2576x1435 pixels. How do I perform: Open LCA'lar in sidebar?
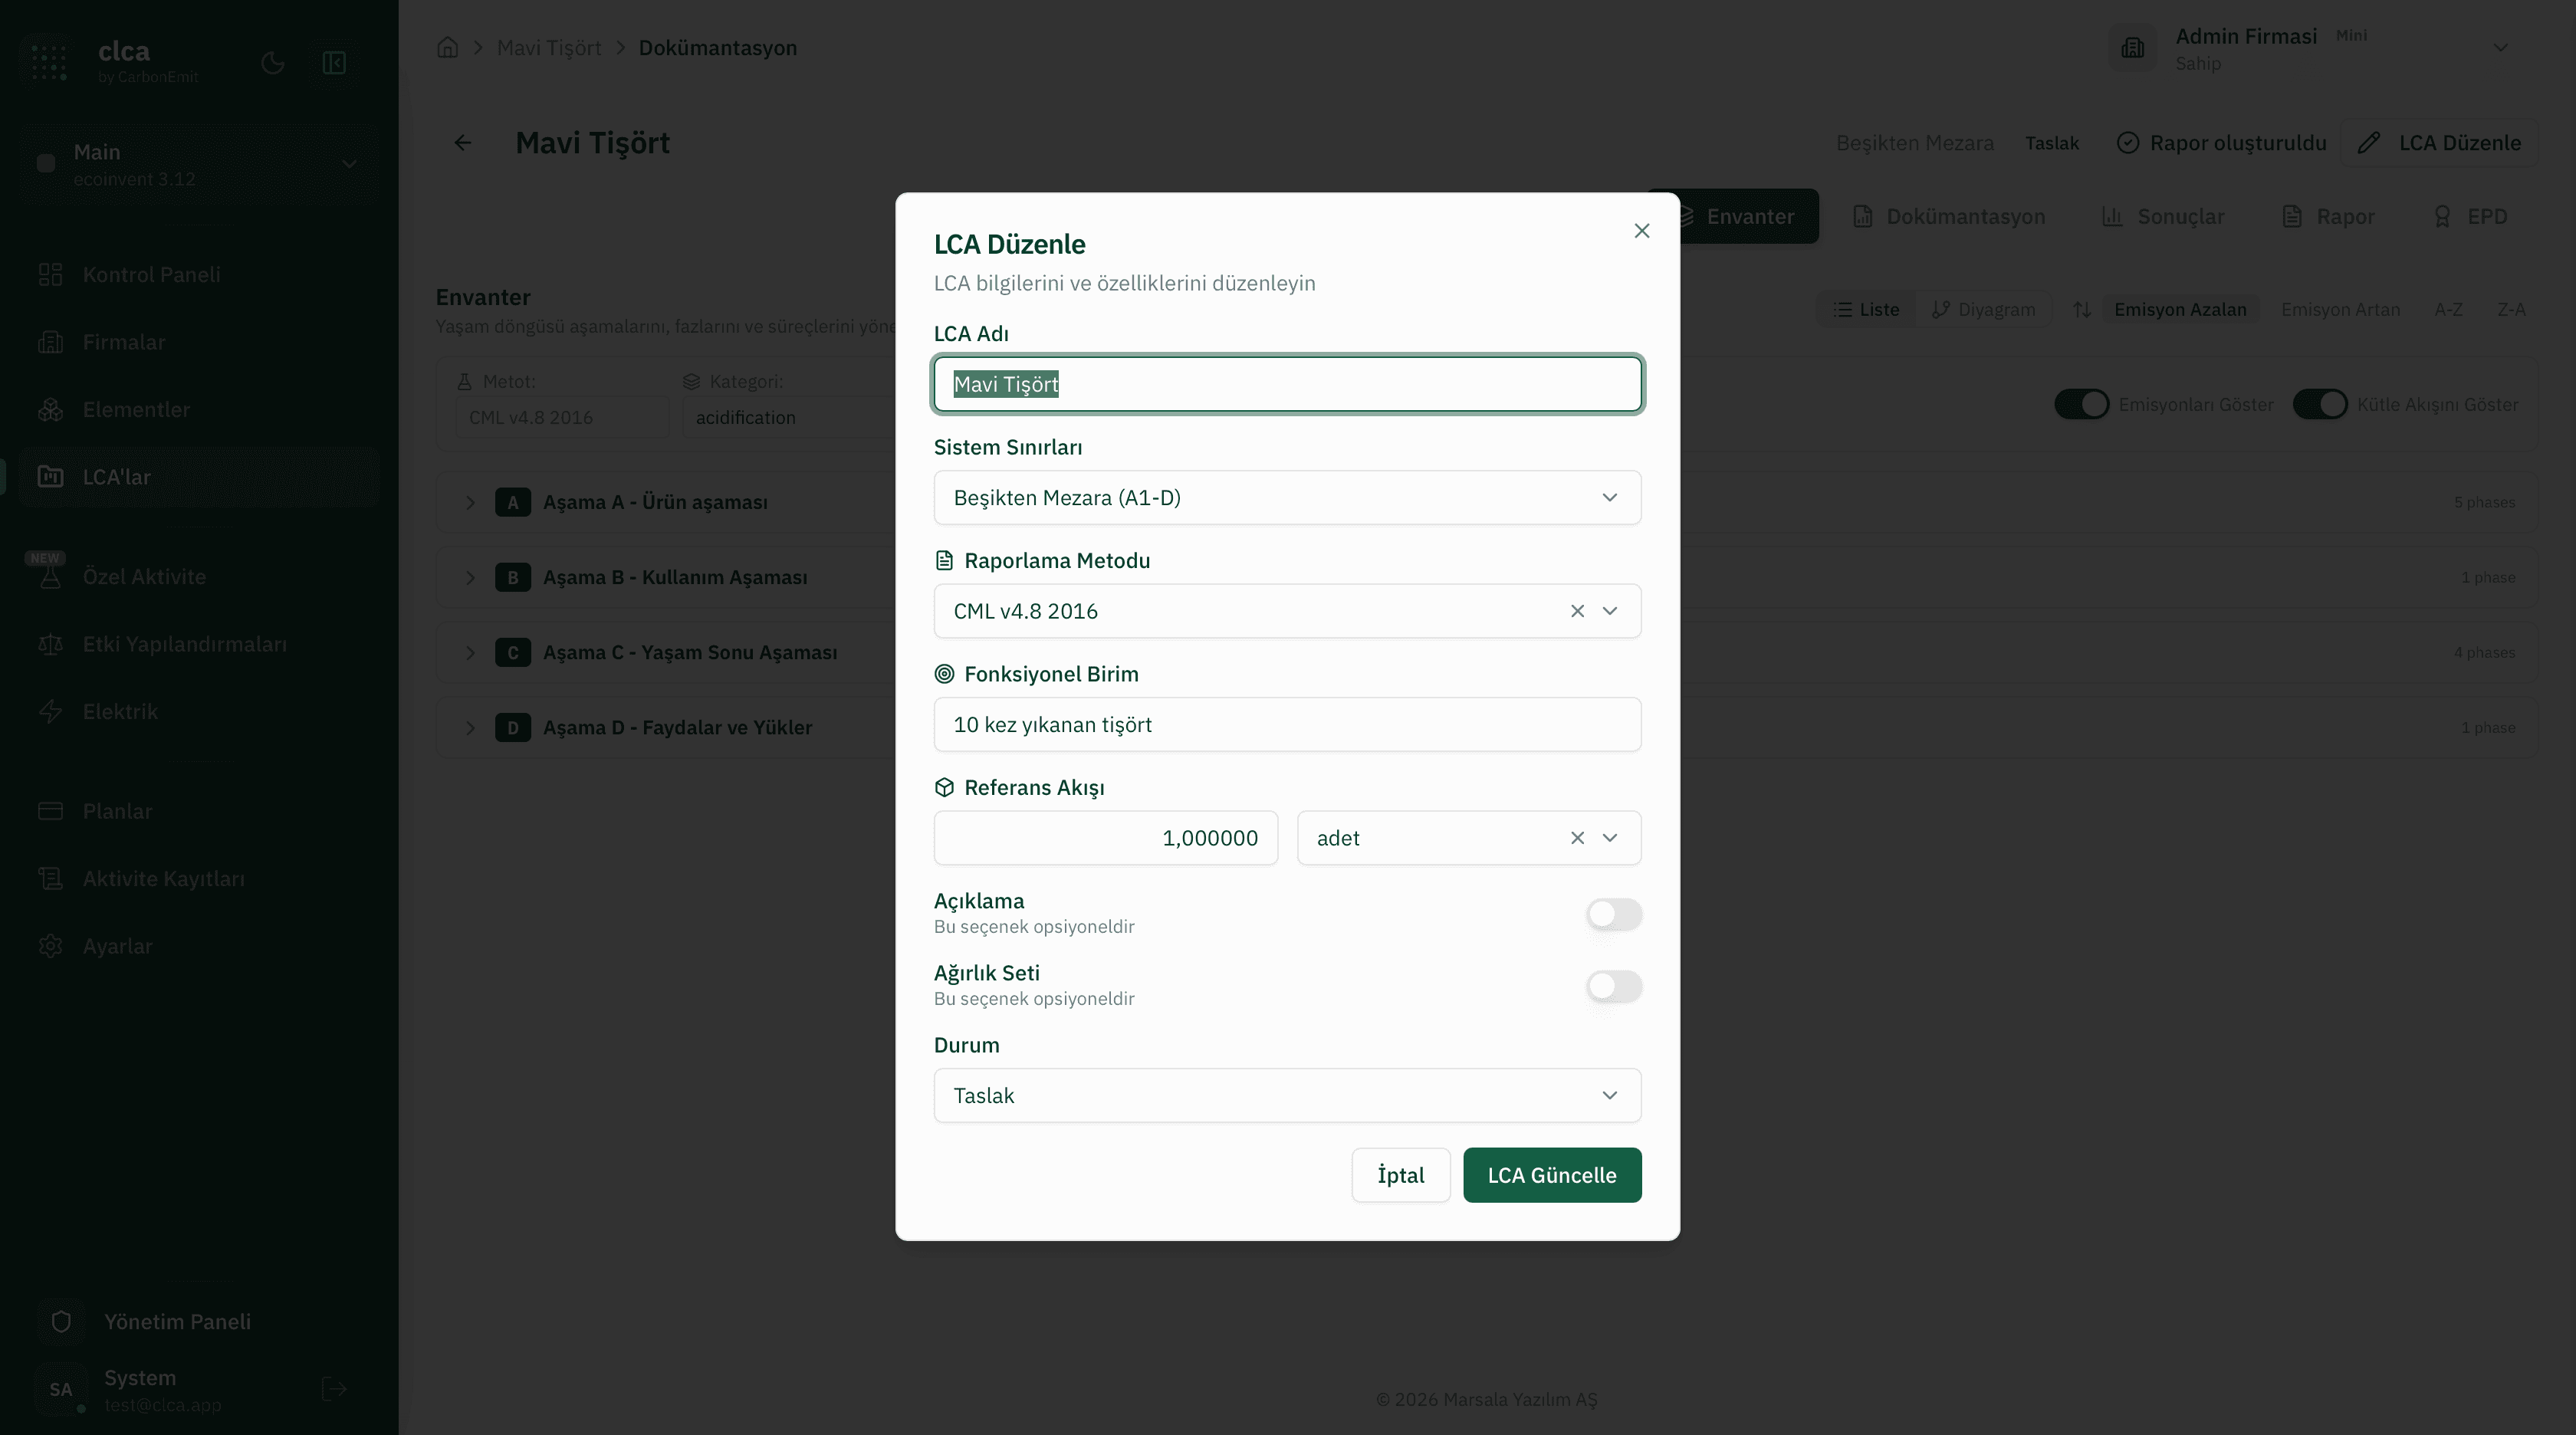coord(199,477)
